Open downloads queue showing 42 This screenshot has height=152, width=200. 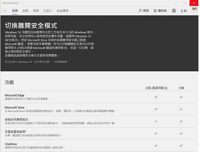pyautogui.click(x=184, y=11)
